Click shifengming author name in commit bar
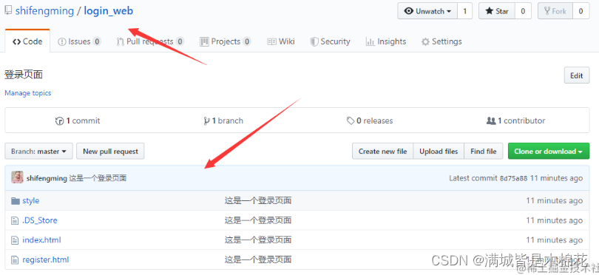The width and height of the screenshot is (599, 275). pyautogui.click(x=47, y=178)
